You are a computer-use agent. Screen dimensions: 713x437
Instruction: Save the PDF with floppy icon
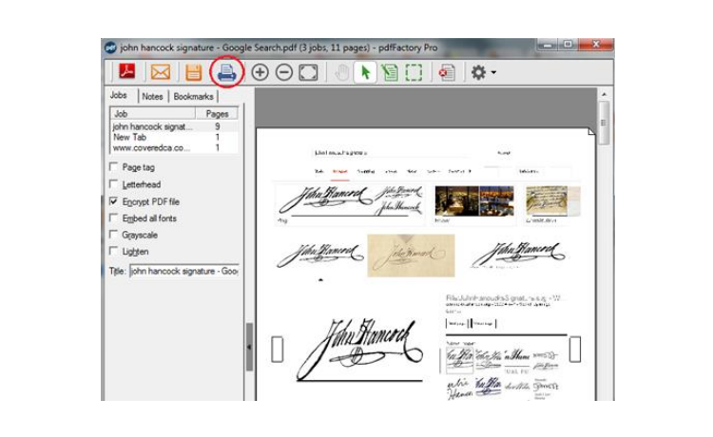pos(194,73)
